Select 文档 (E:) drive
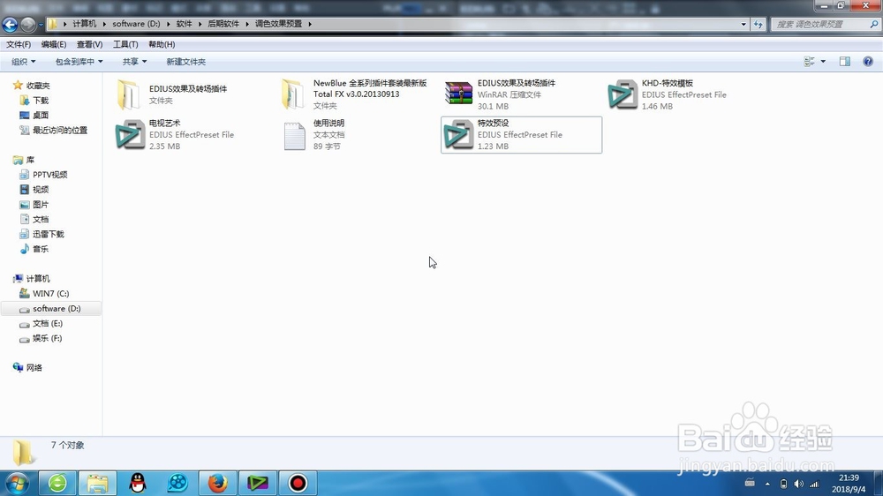Viewport: 883px width, 496px height. click(x=48, y=323)
